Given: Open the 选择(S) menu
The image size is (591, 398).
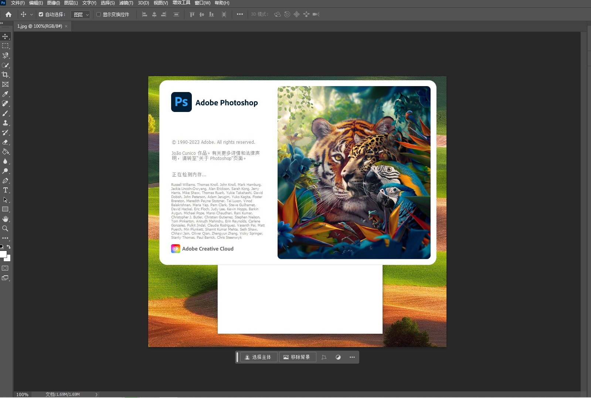Looking at the screenshot, I should click(108, 3).
